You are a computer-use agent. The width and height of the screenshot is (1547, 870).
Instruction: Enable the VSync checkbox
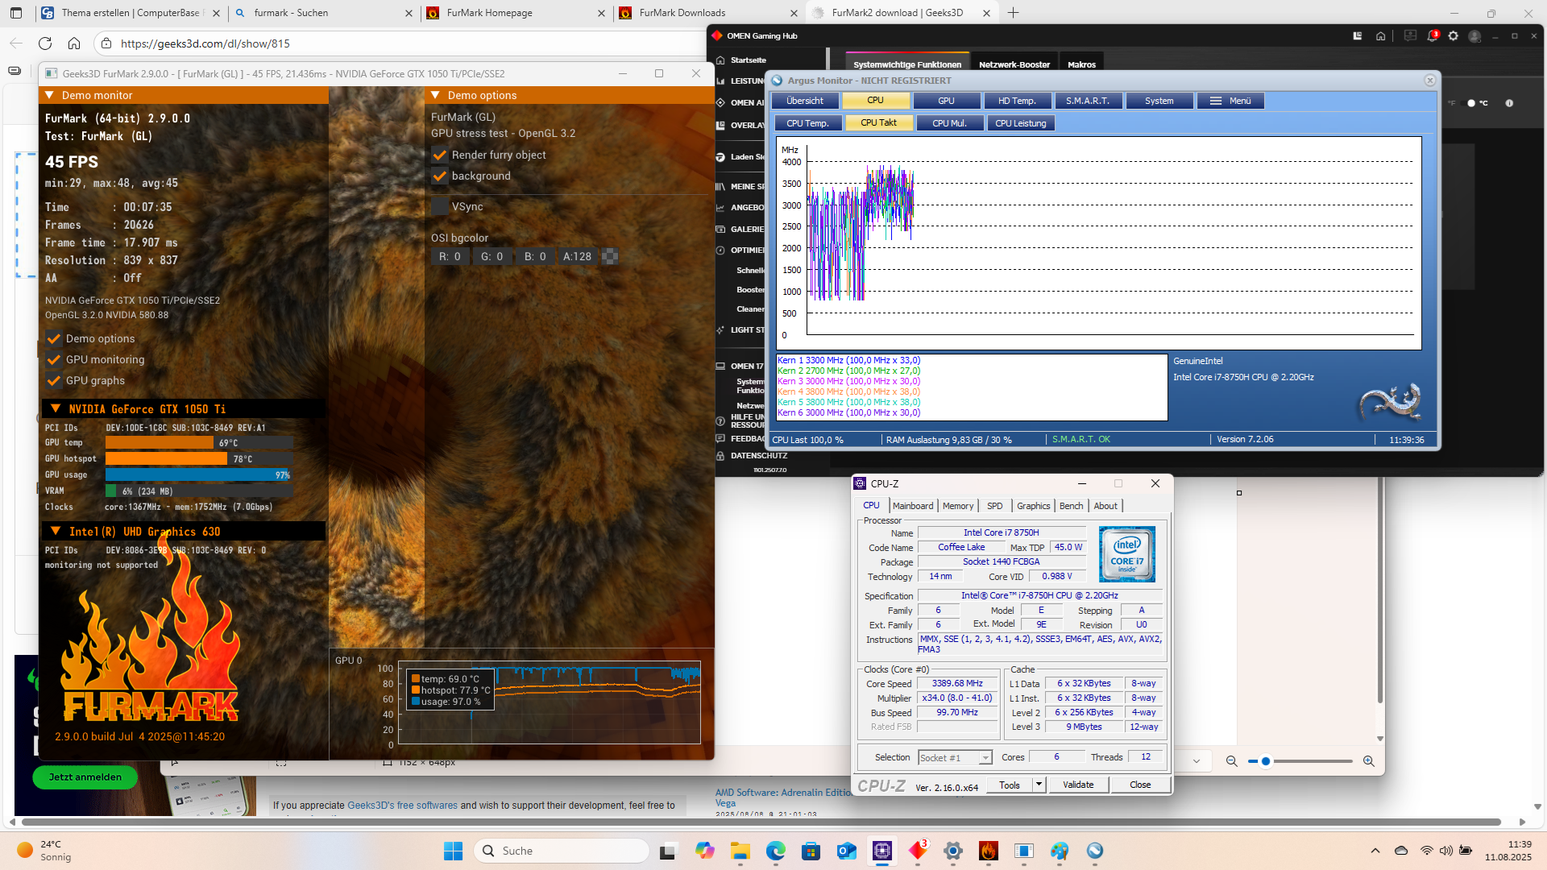[x=440, y=207]
